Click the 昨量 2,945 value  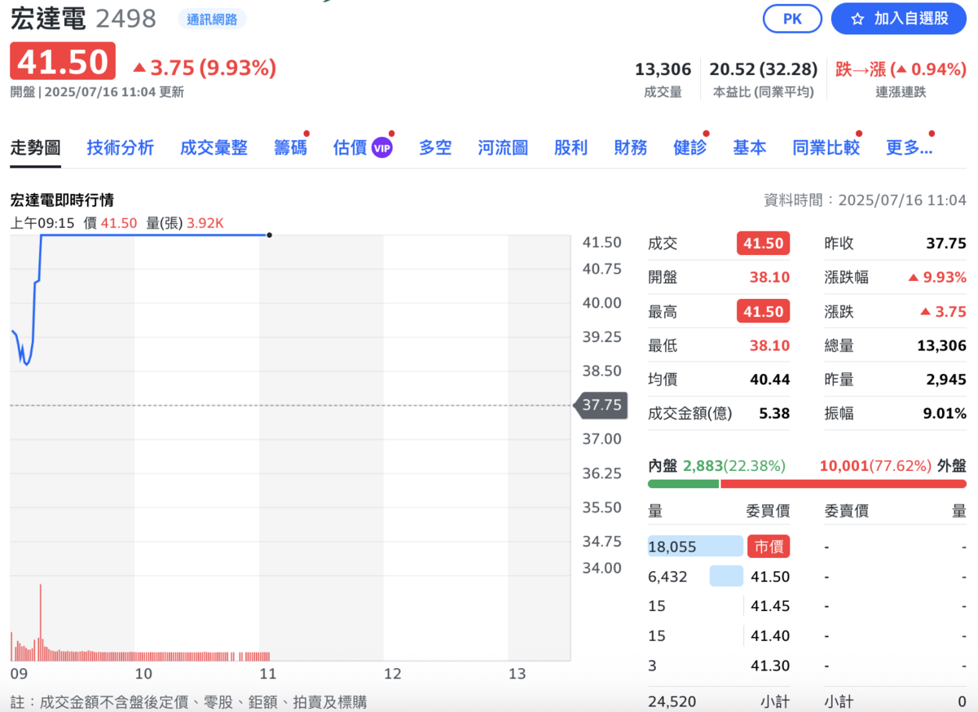click(x=946, y=380)
